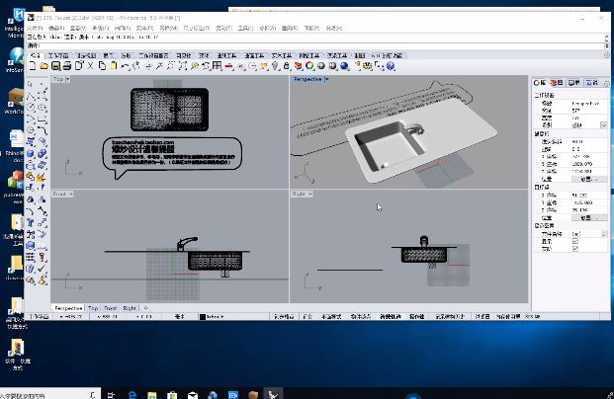Toggle the 显示 (show) wallpaper checkbox
The width and height of the screenshot is (614, 399).
(x=574, y=241)
